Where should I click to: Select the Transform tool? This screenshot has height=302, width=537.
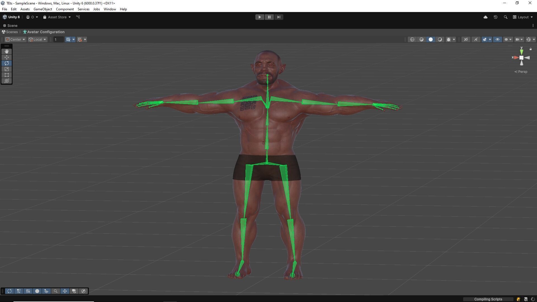(x=7, y=81)
